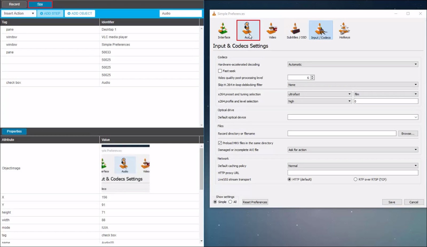The width and height of the screenshot is (427, 247).
Task: Maximize the Simple Preferences window
Action: 408,14
